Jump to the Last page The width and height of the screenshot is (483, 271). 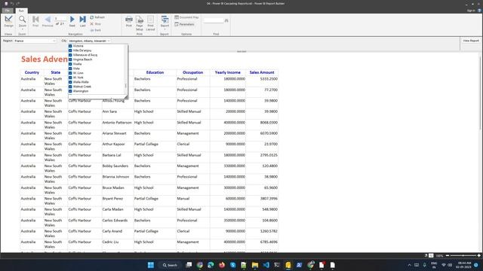82,22
